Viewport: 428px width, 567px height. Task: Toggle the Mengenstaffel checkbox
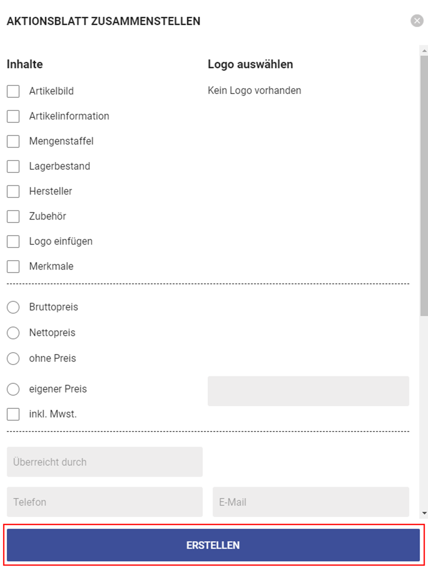[x=13, y=141]
